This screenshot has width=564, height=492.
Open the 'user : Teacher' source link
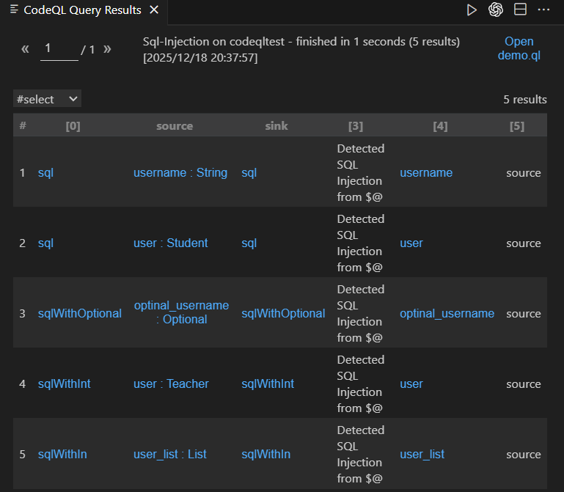click(x=171, y=384)
